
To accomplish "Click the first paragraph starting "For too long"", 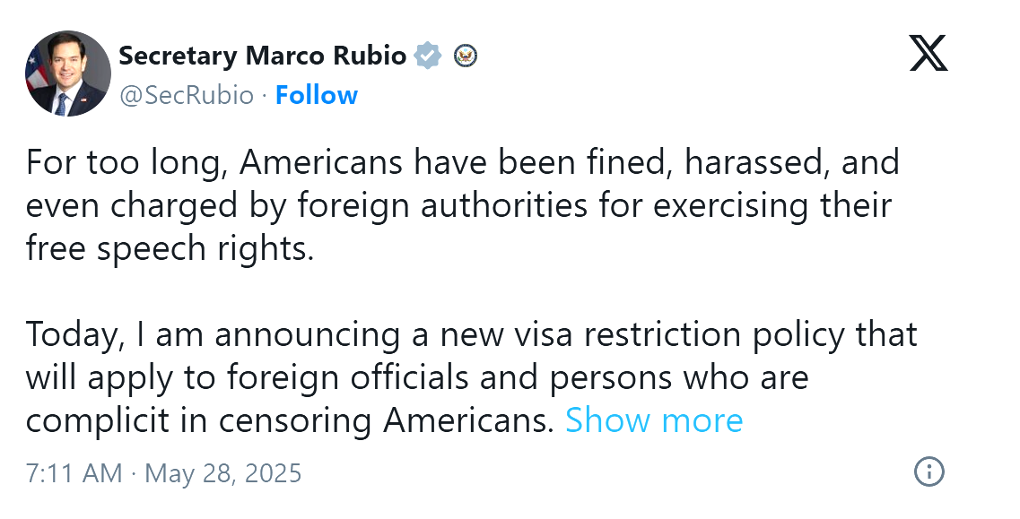I will click(x=463, y=205).
